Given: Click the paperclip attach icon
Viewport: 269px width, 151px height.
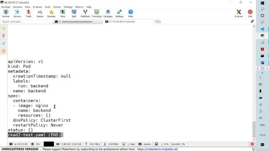Looking at the screenshot, I should pyautogui.click(x=252, y=21).
